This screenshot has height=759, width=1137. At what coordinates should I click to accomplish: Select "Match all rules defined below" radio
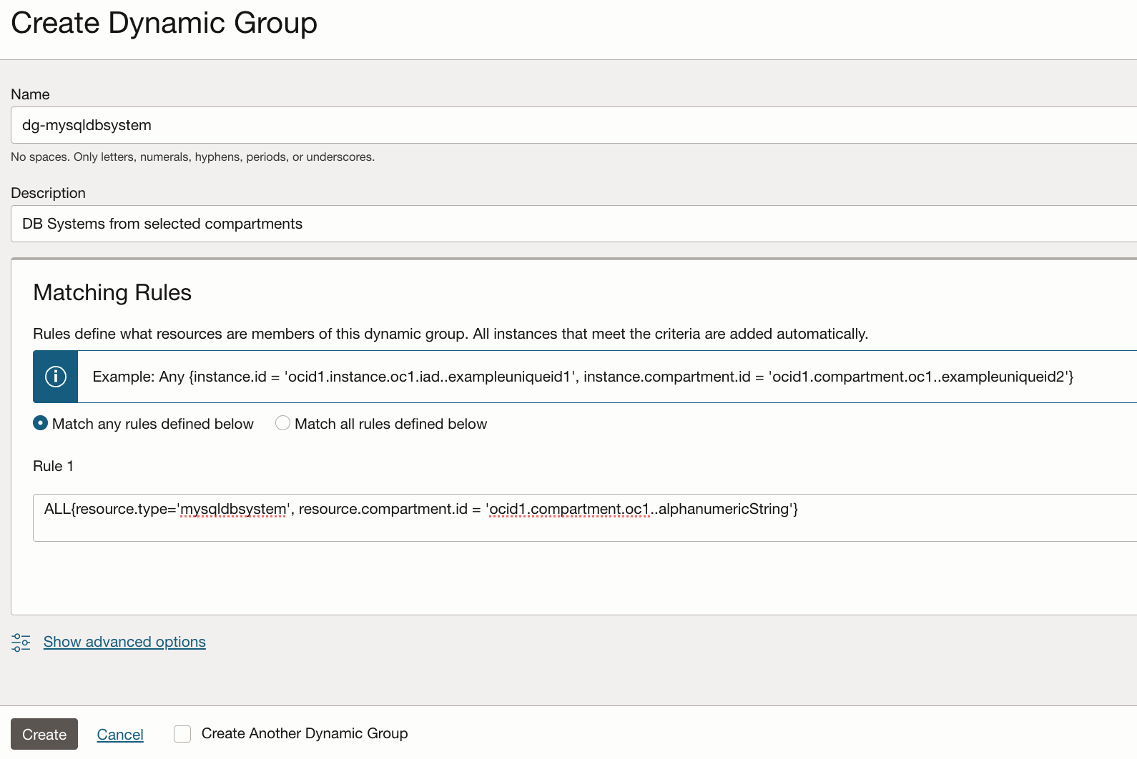click(283, 423)
